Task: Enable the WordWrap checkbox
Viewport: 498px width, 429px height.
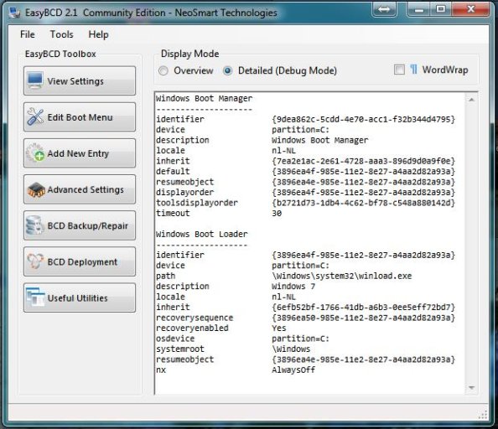Action: pos(399,70)
